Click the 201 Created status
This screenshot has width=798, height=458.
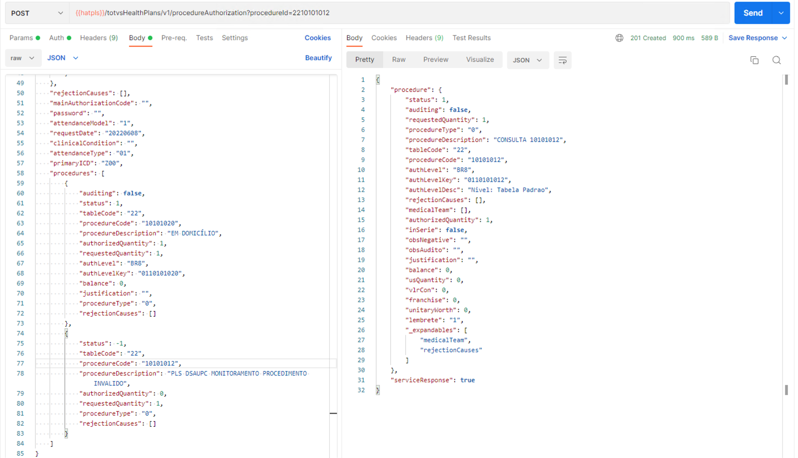(648, 38)
